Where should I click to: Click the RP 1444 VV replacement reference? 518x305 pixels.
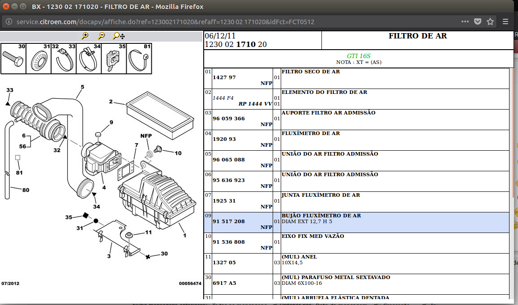255,104
